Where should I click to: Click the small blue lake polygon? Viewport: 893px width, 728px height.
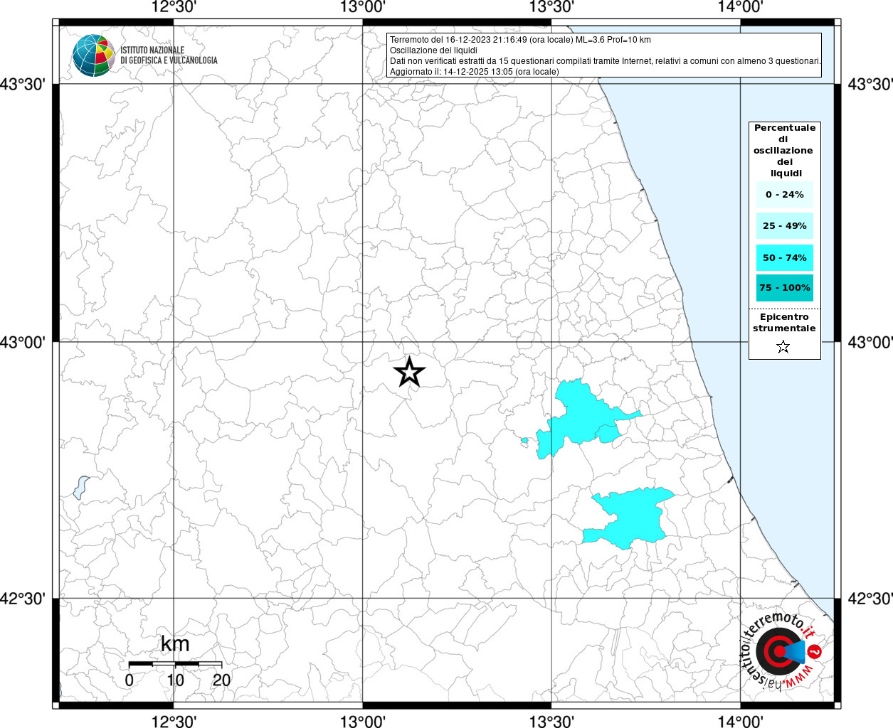click(x=81, y=488)
